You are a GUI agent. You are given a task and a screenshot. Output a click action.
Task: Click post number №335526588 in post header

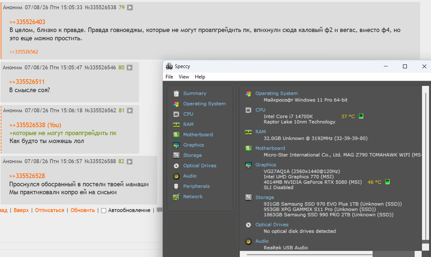click(100, 162)
